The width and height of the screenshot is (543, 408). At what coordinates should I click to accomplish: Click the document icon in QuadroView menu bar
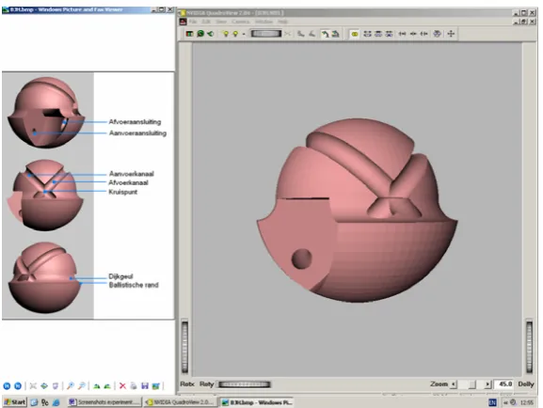tap(183, 22)
